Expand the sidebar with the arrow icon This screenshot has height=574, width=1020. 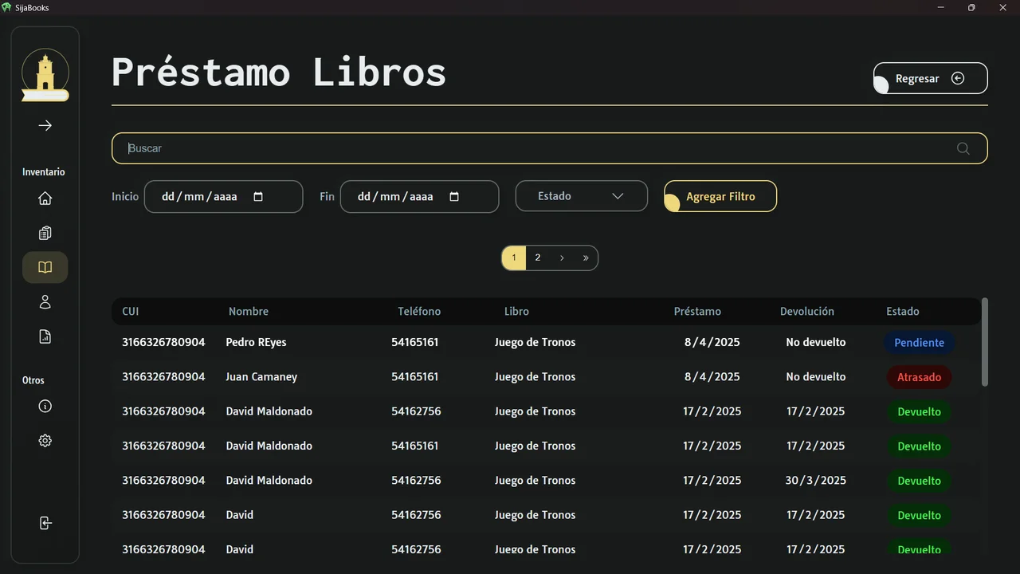(x=45, y=125)
